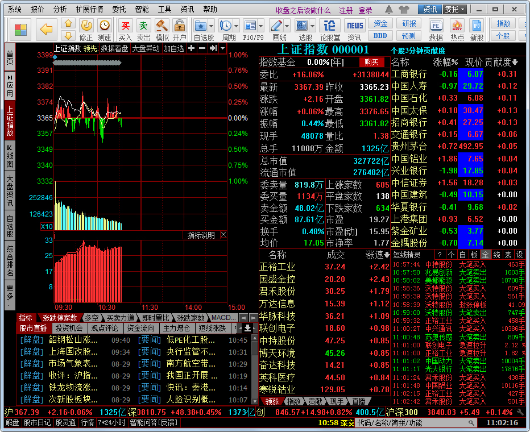Switch to the K线图 side tab
Image resolution: width=530 pixels, height=432 pixels.
coord(10,156)
